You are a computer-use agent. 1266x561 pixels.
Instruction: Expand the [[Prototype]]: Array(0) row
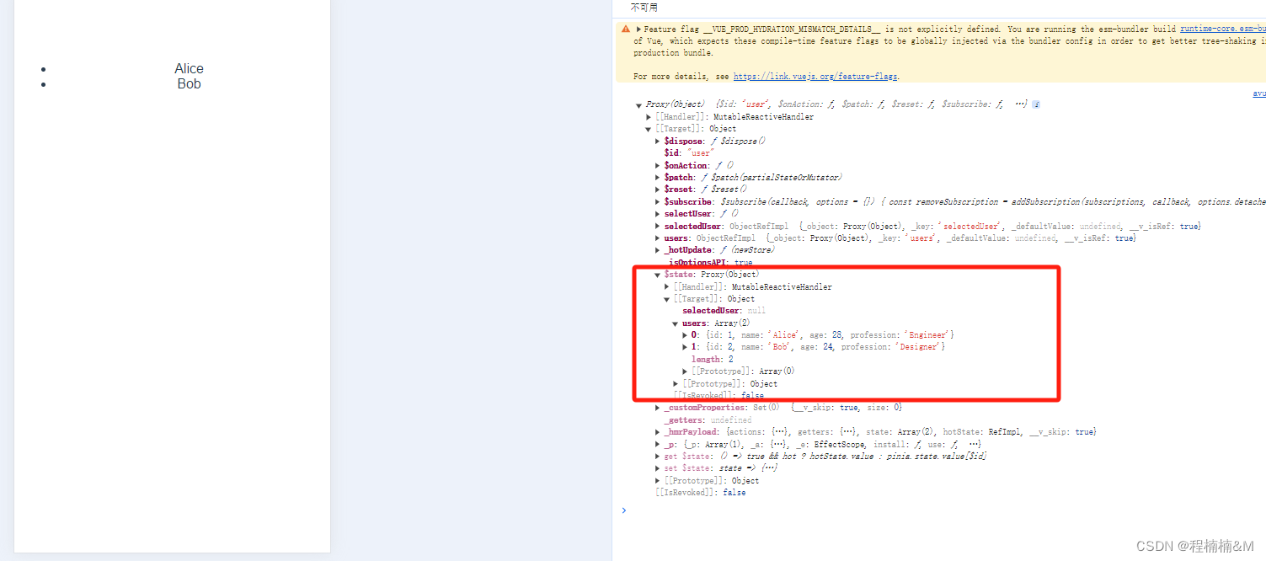(685, 371)
